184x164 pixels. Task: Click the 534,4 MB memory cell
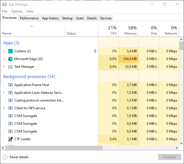[x=128, y=59]
